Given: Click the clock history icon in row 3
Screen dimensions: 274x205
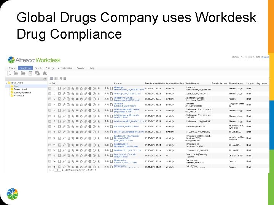Looking at the screenshot, I should pyautogui.click(x=94, y=99).
